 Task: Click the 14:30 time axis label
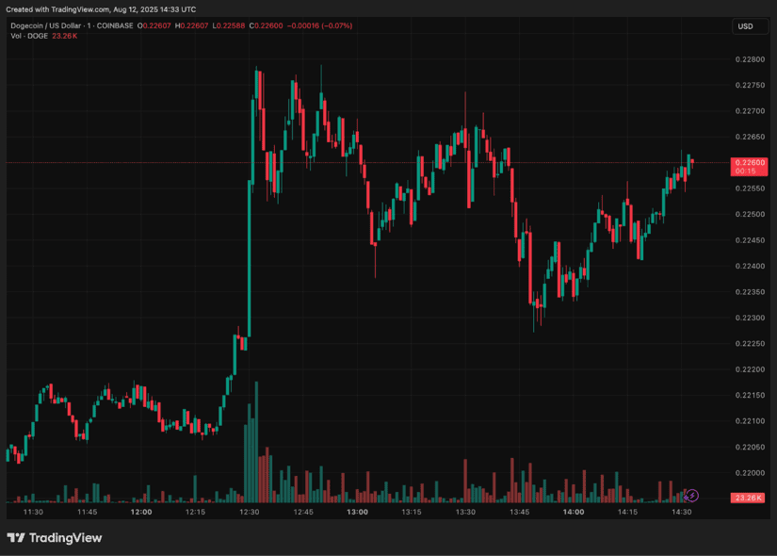click(x=681, y=512)
